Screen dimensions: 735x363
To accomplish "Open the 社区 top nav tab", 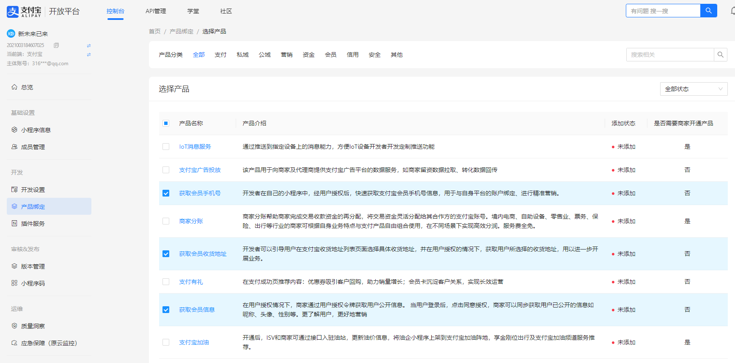I will pyautogui.click(x=226, y=11).
